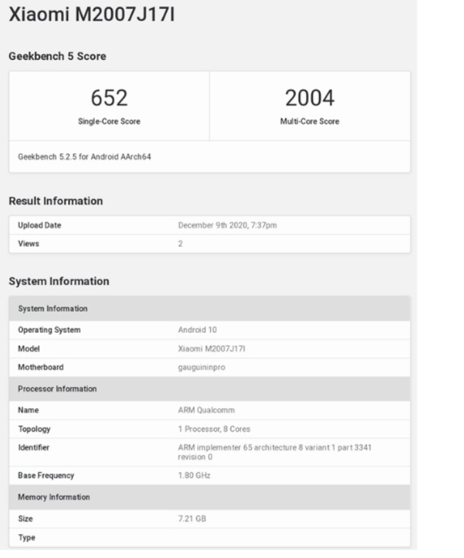Screen dimensions: 464x558
Task: Select the 1.80 GHz value
Action: tap(195, 476)
